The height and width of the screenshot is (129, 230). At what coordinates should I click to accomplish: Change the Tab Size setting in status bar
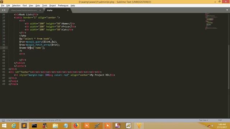point(203,120)
